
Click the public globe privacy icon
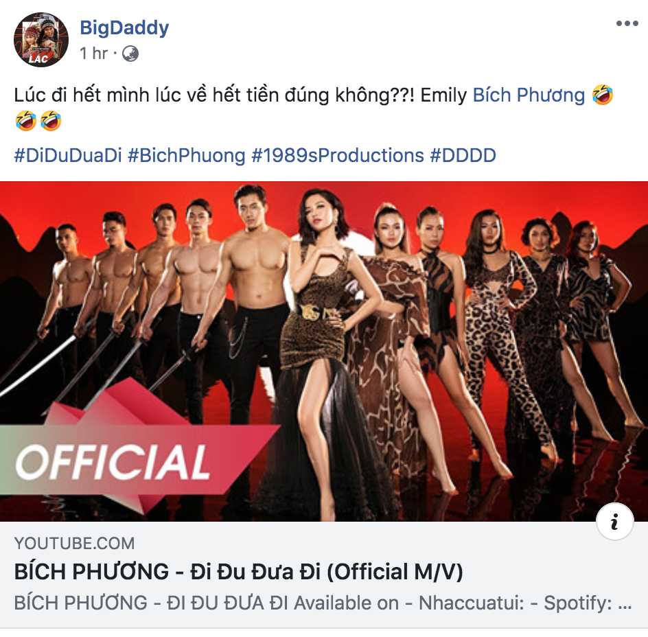click(130, 54)
